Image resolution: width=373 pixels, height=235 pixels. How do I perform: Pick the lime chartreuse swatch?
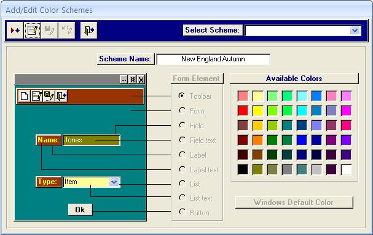tap(272, 110)
